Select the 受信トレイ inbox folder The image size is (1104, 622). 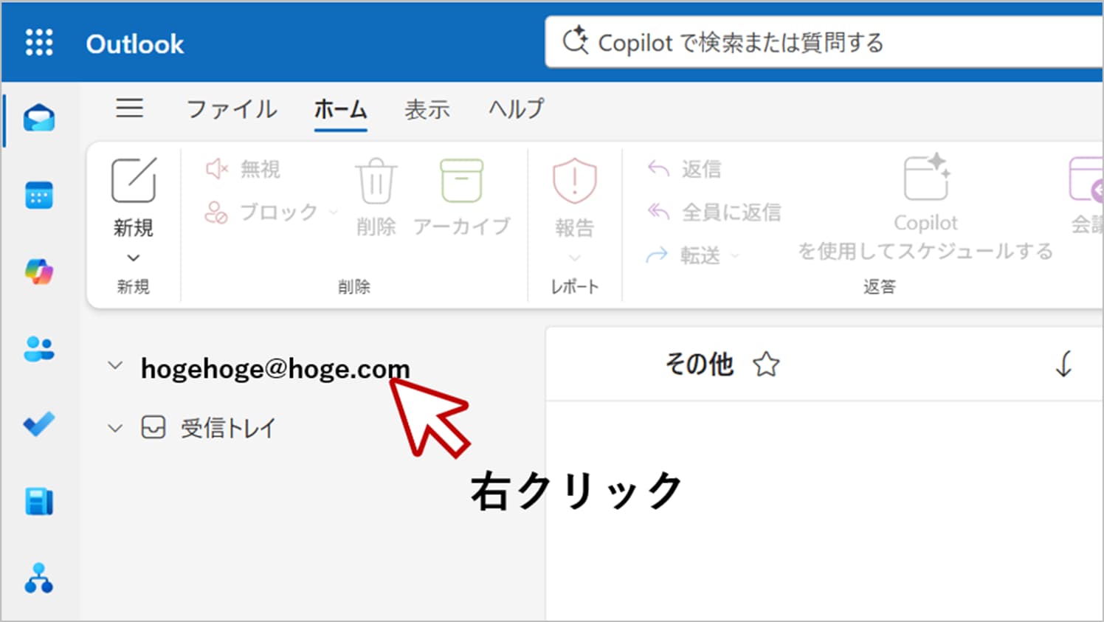point(227,428)
